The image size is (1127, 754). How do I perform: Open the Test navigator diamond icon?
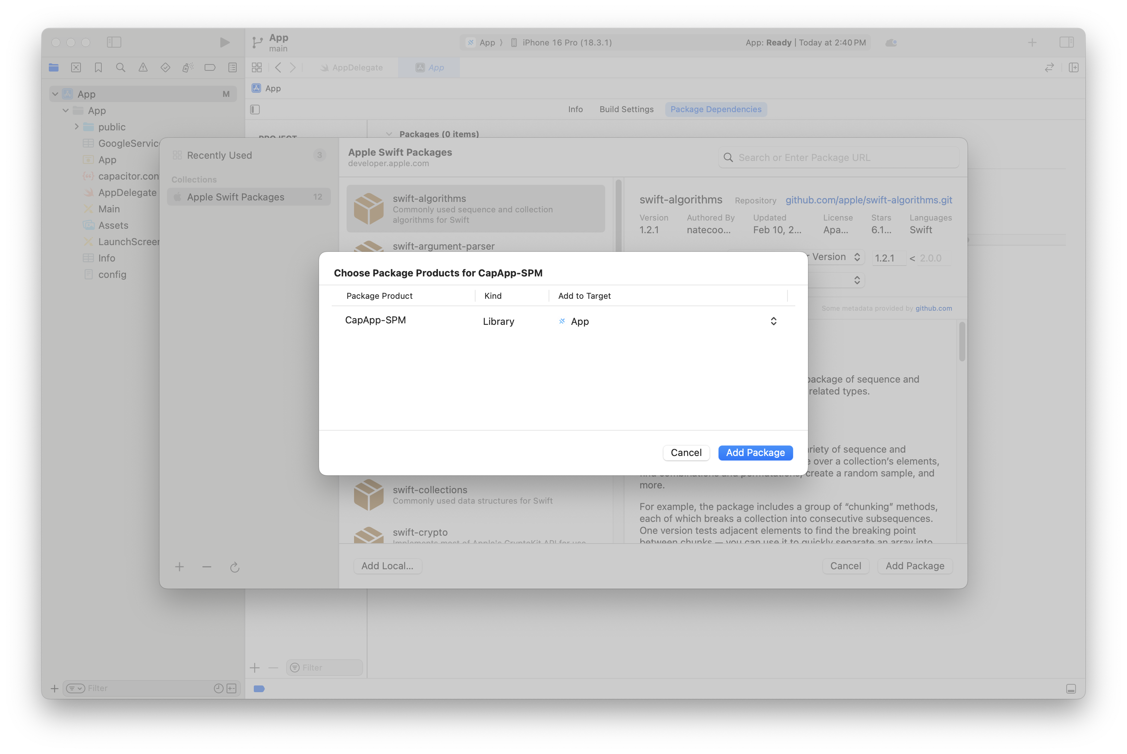tap(165, 67)
